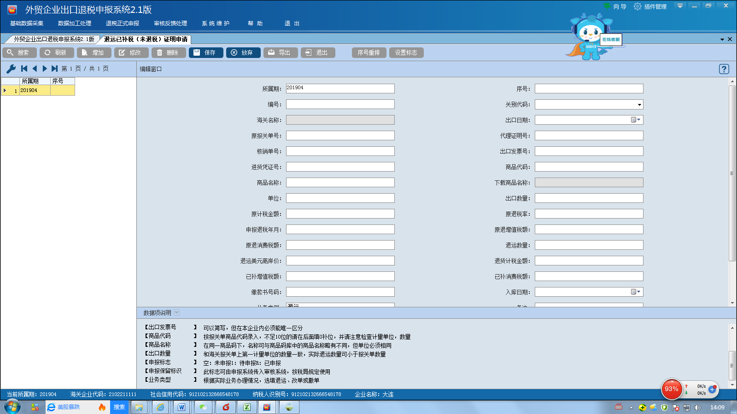The image size is (737, 414).
Task: Click the 保存 save button
Action: [x=206, y=52]
